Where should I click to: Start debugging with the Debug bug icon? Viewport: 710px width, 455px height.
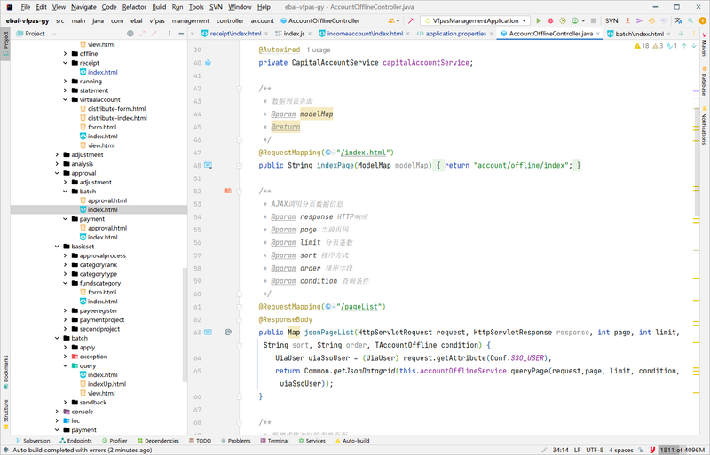552,20
